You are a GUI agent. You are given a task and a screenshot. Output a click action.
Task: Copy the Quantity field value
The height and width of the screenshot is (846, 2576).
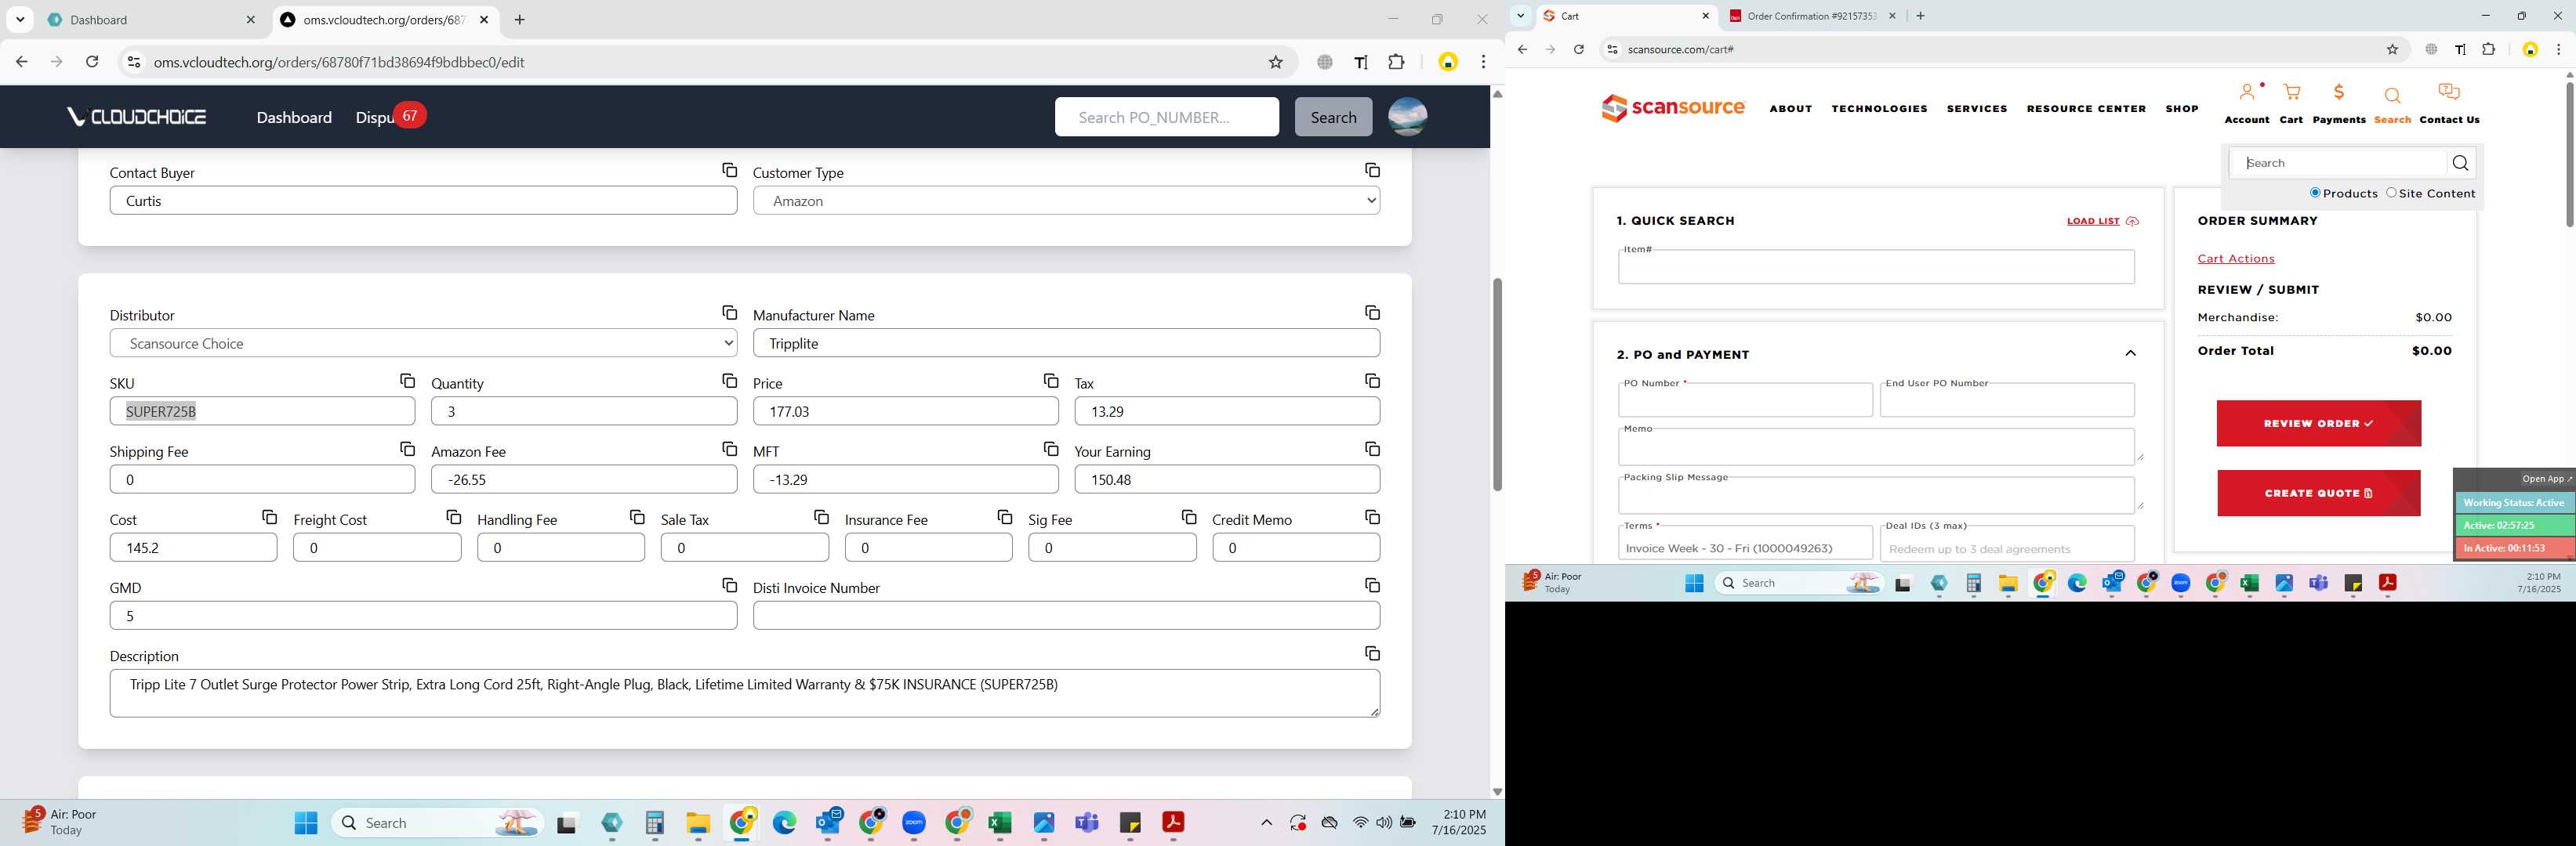(729, 381)
